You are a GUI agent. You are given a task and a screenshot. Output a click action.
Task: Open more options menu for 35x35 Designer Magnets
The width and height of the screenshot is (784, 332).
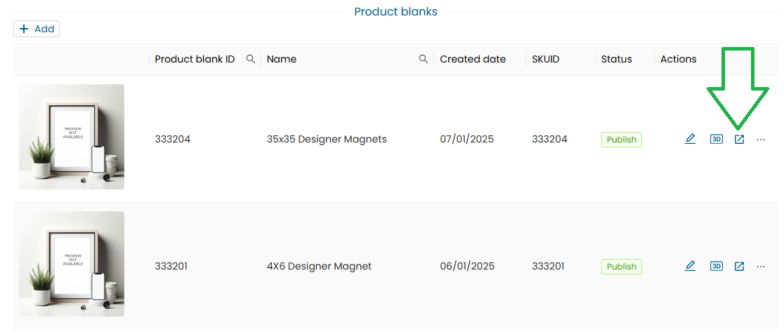click(x=761, y=139)
